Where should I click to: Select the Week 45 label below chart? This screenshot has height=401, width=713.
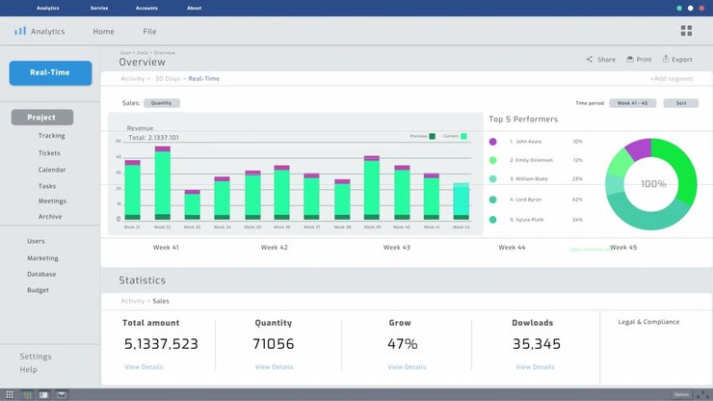[623, 247]
